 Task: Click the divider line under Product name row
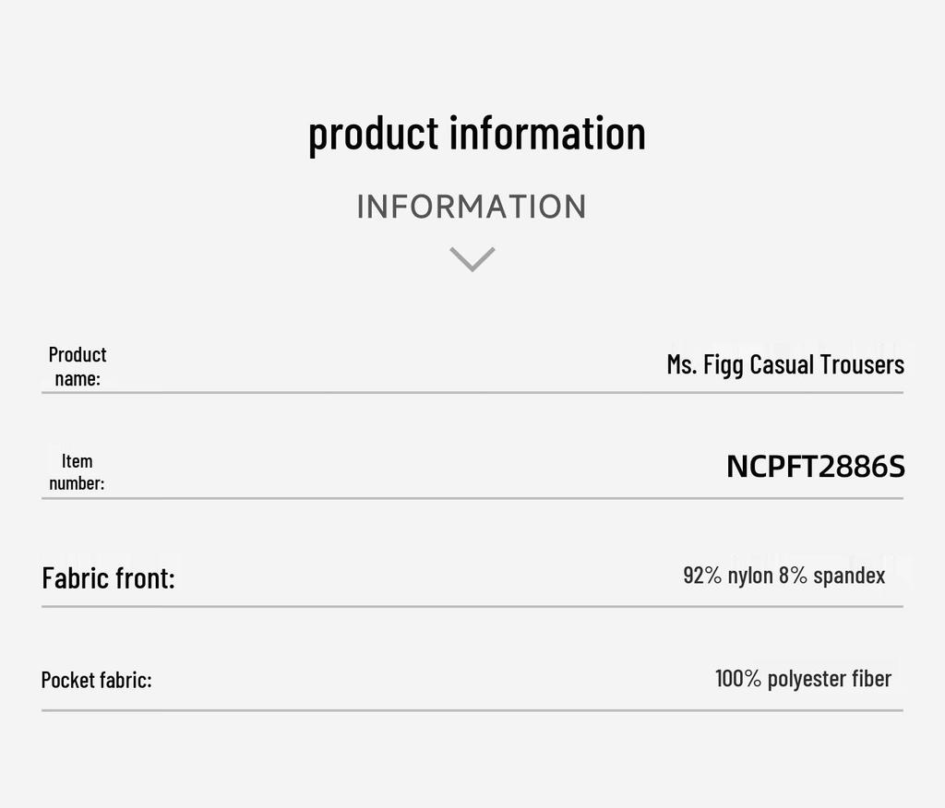click(472, 393)
